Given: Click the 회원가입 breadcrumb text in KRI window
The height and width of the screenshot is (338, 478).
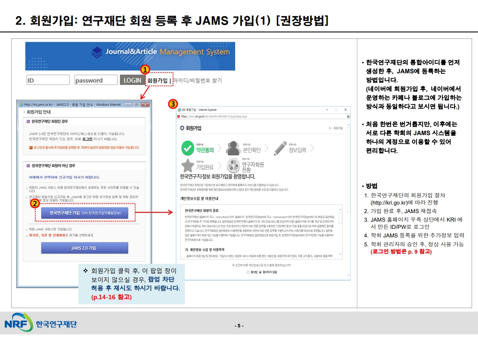Looking at the screenshot, I should [x=338, y=128].
